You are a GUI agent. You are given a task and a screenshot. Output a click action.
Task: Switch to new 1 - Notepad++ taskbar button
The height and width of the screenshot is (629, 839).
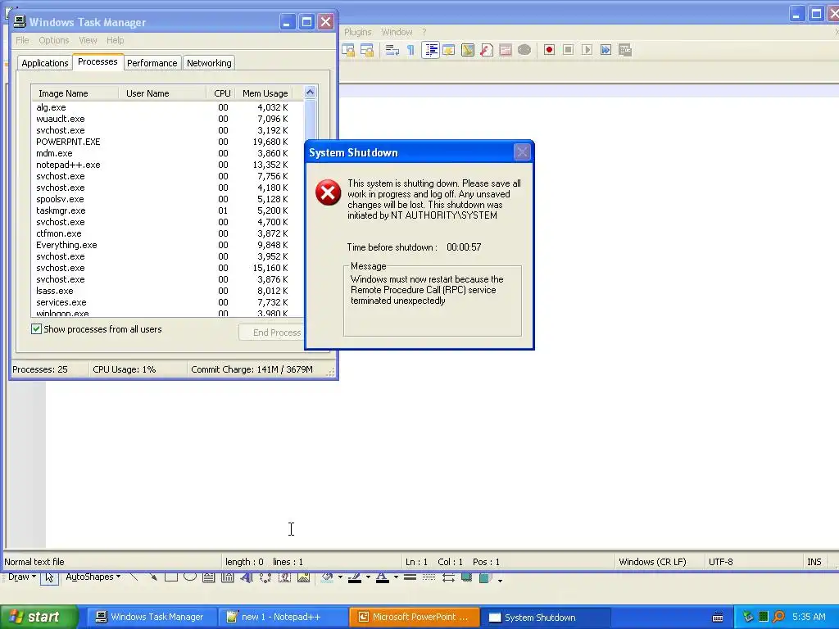(x=282, y=618)
